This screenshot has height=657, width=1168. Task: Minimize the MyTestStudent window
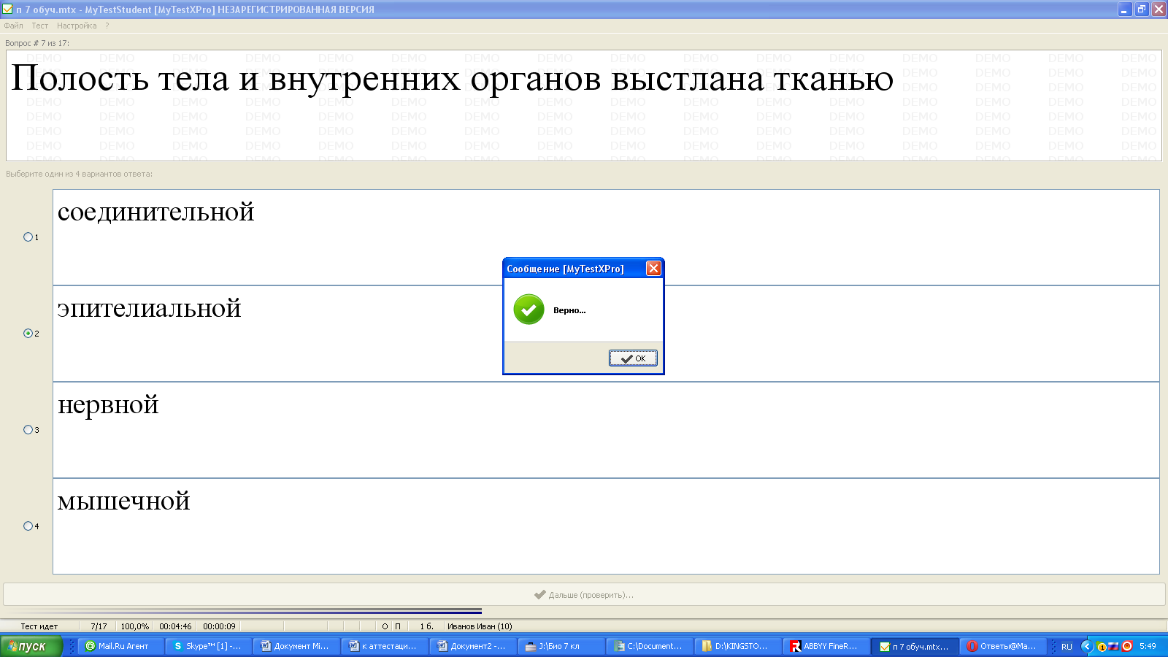tap(1124, 9)
